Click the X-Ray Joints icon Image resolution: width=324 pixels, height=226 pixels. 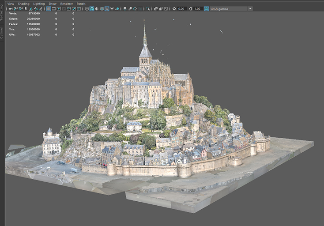click(166, 9)
